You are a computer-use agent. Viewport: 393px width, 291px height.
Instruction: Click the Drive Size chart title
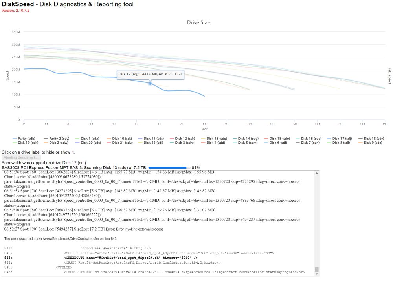click(198, 22)
